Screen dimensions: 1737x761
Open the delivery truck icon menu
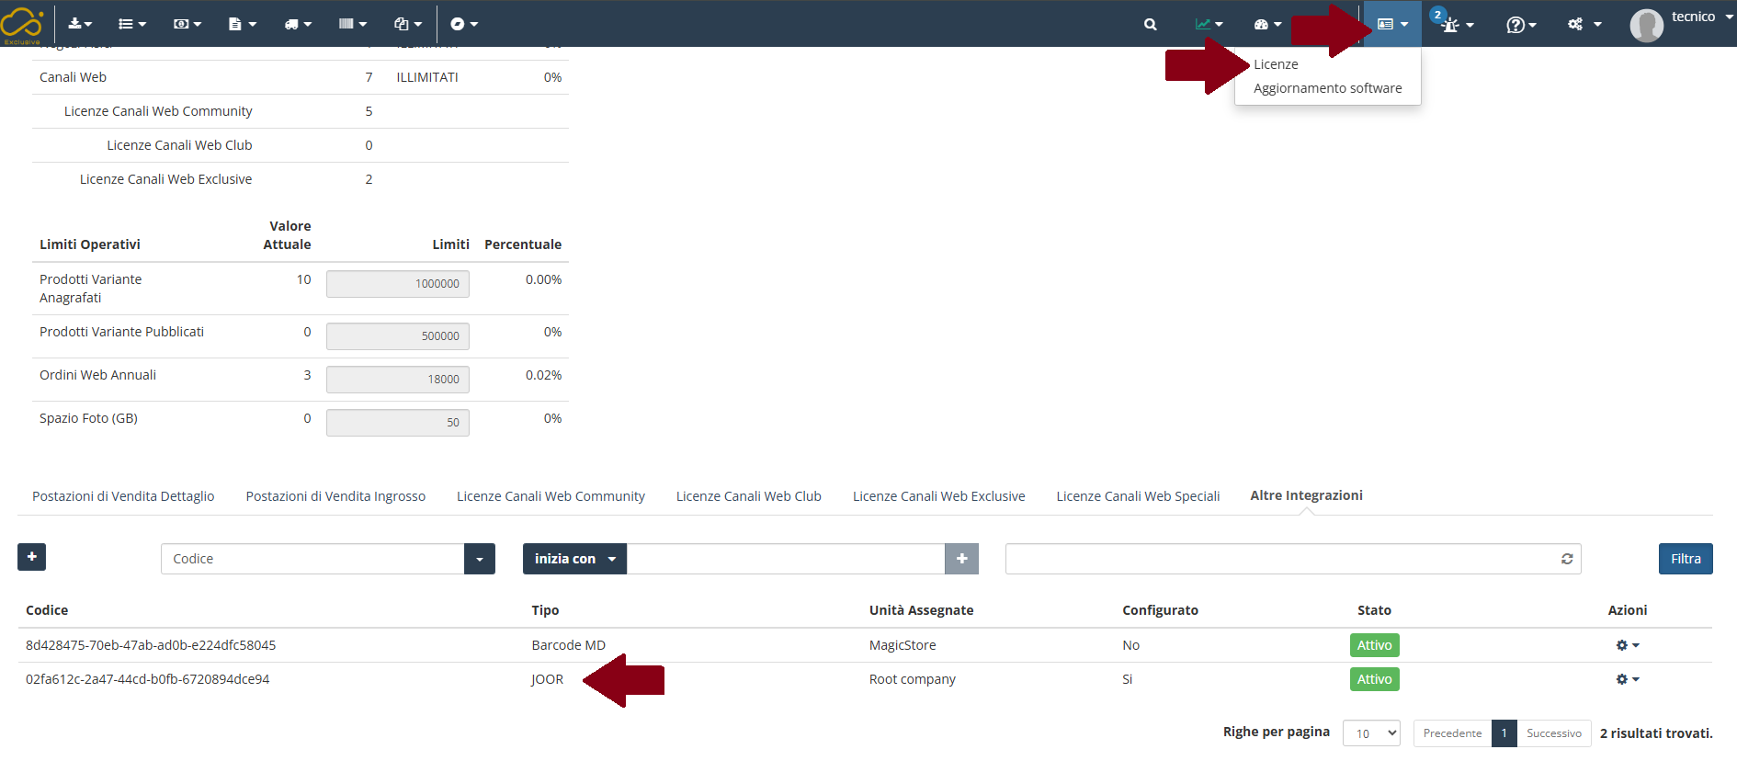coord(298,24)
